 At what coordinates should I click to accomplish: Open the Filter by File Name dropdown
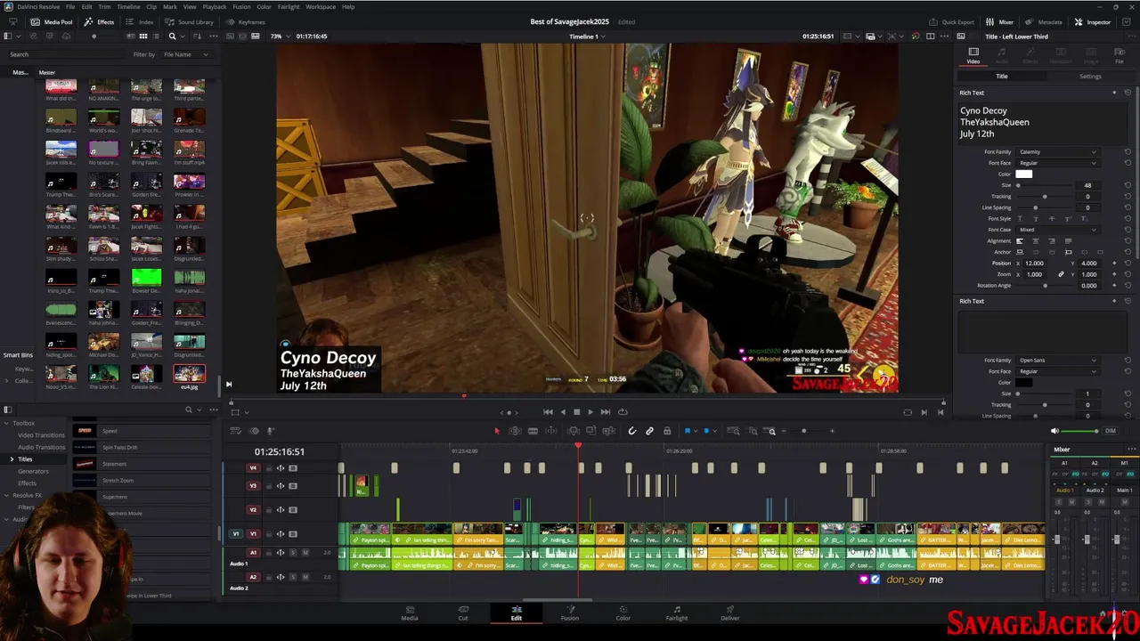[185, 54]
